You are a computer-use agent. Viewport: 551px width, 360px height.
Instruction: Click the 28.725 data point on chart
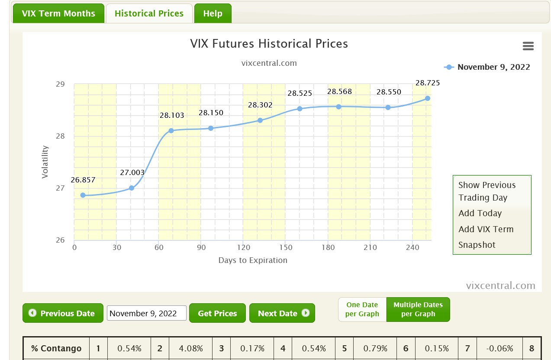tap(427, 98)
